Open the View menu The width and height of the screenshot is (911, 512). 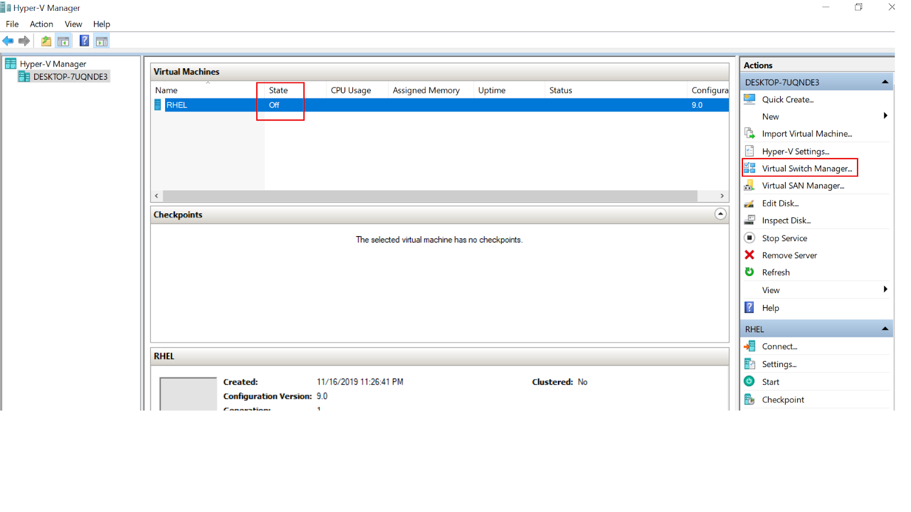(x=73, y=24)
